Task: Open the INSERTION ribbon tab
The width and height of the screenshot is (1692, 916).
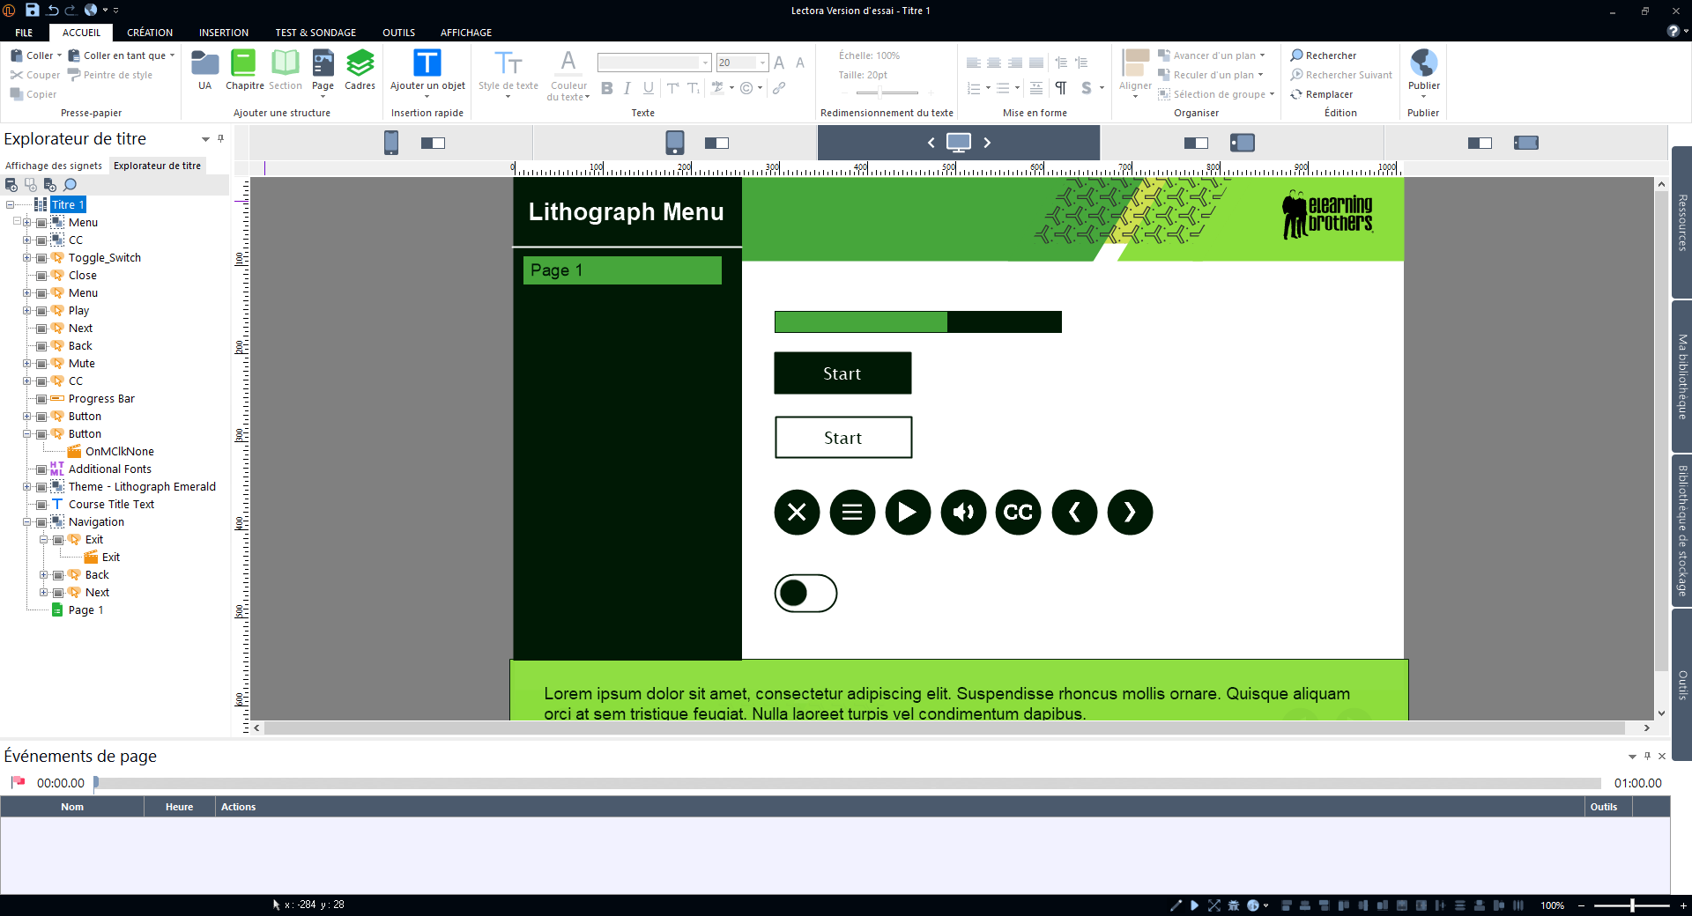Action: point(223,33)
